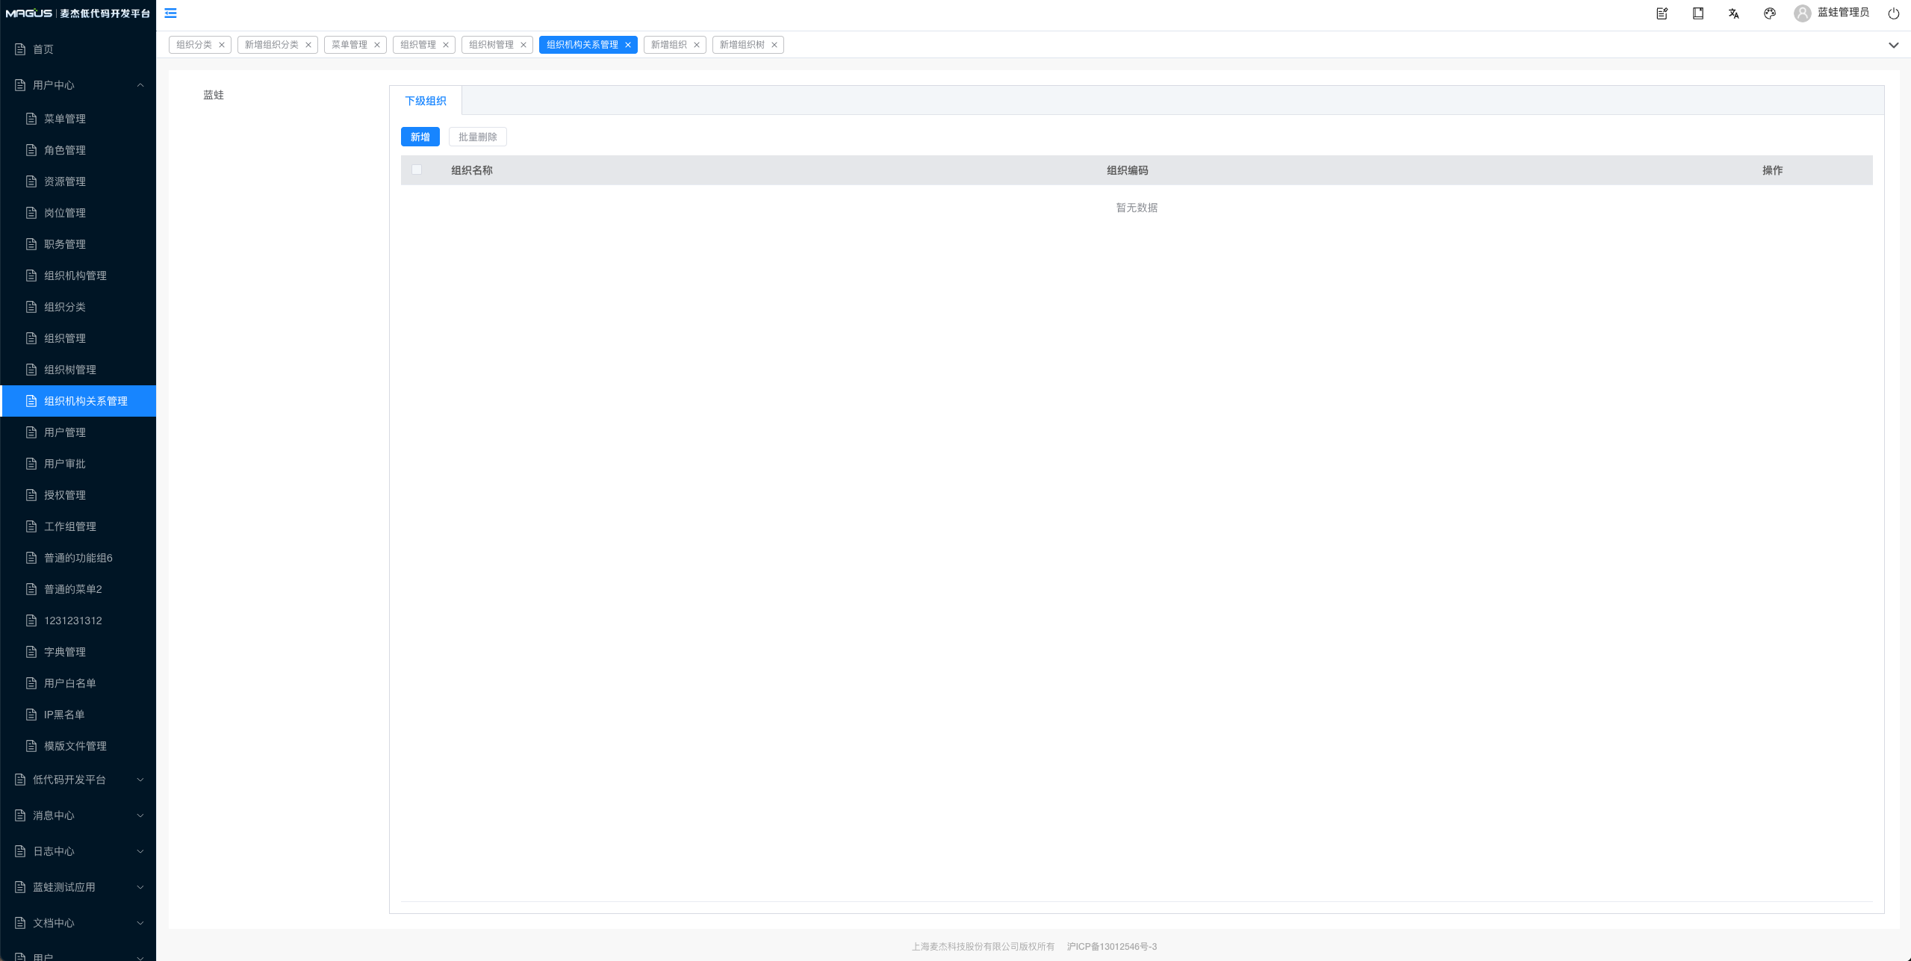Click the 职务管理 sidebar icon
This screenshot has height=961, width=1911.
[x=31, y=244]
